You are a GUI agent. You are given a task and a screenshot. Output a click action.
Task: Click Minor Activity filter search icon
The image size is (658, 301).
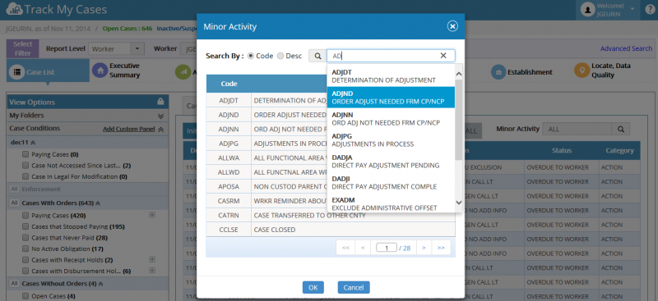pos(621,130)
